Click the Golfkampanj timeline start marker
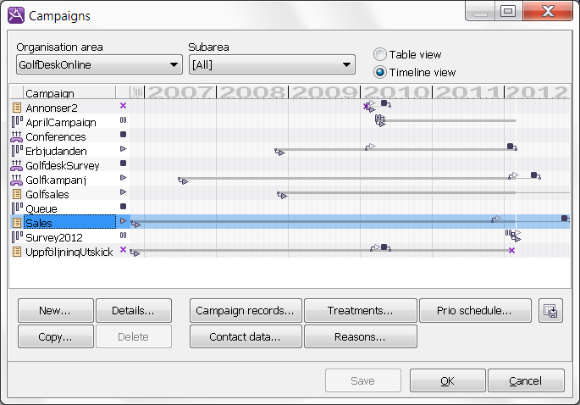The height and width of the screenshot is (405, 580). pos(183,180)
